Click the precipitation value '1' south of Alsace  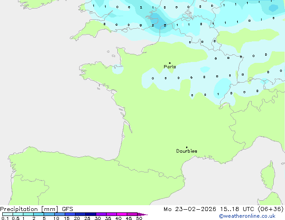(218, 94)
